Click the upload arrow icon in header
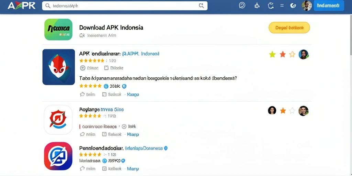The height and width of the screenshot is (176, 352). tap(257, 6)
